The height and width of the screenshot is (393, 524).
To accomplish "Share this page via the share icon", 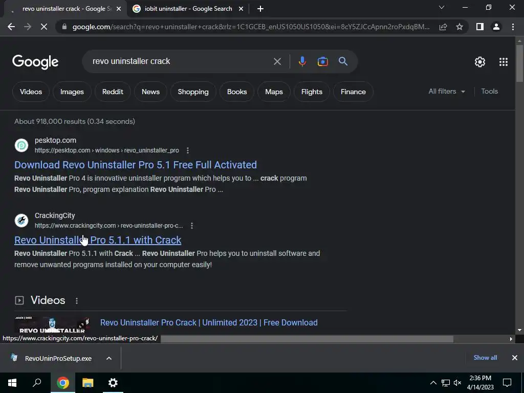I will pos(443,27).
